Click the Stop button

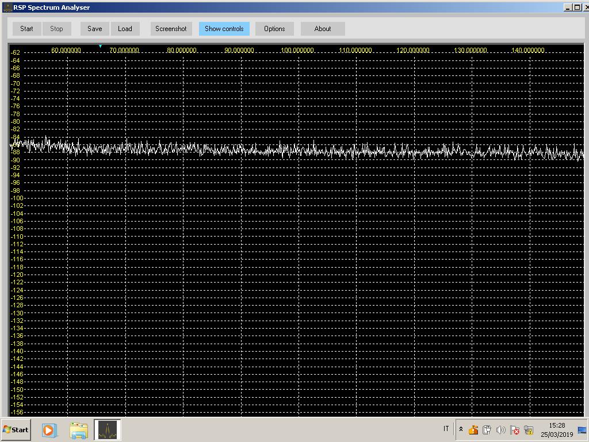57,29
